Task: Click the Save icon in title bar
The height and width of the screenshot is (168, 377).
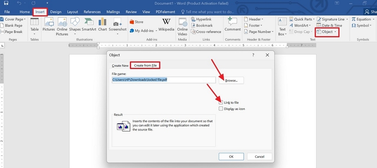Action: pyautogui.click(x=6, y=4)
